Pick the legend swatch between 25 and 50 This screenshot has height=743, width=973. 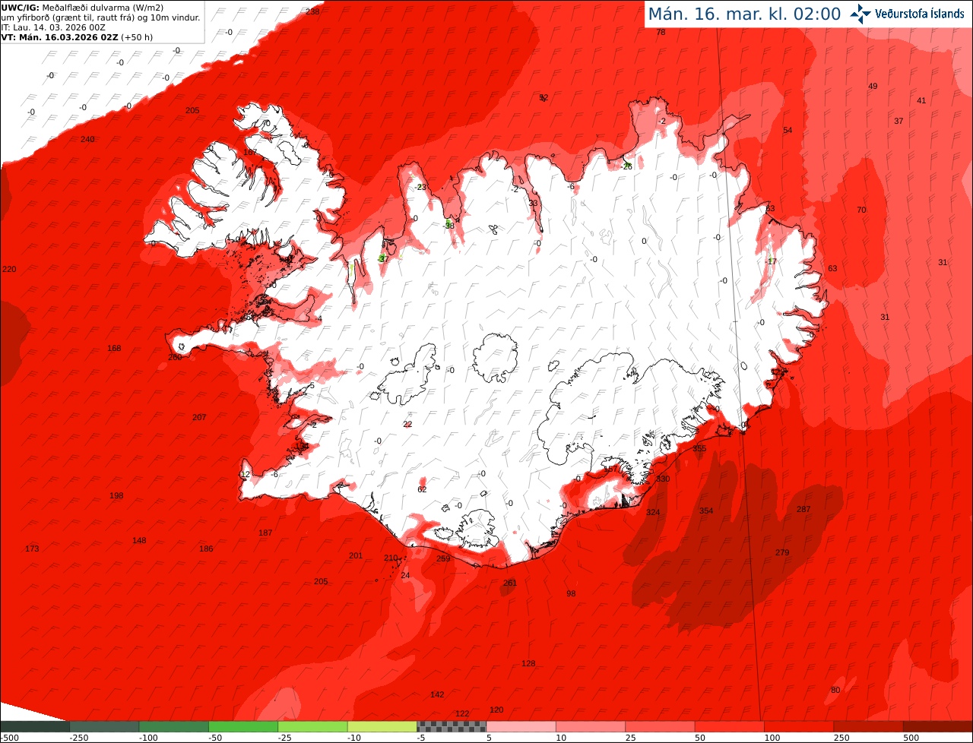click(660, 726)
